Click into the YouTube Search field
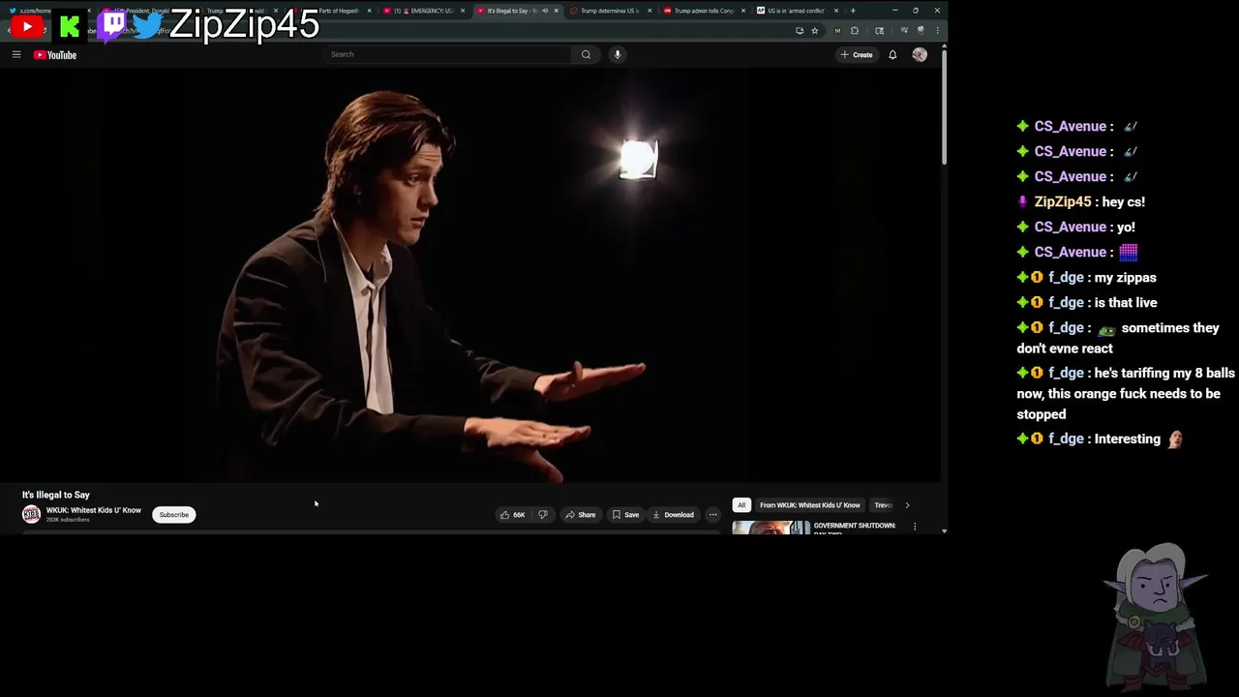The width and height of the screenshot is (1239, 697). pyautogui.click(x=447, y=54)
